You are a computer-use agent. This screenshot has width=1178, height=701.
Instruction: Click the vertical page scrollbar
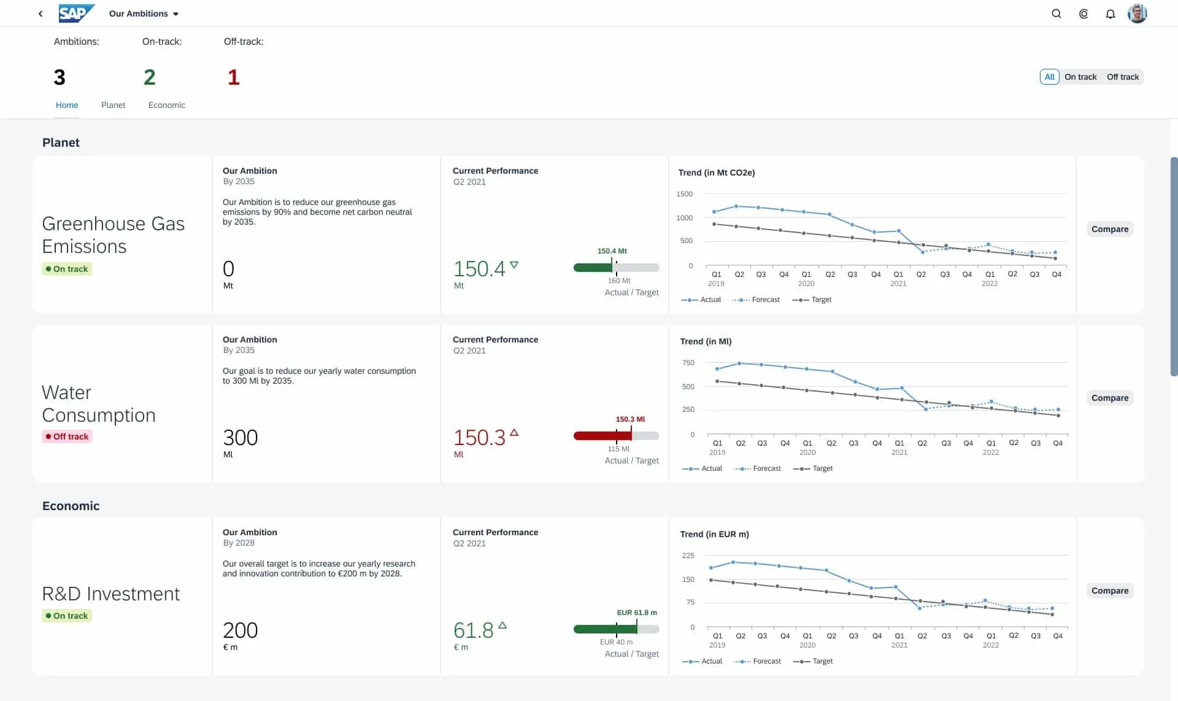coord(1174,266)
